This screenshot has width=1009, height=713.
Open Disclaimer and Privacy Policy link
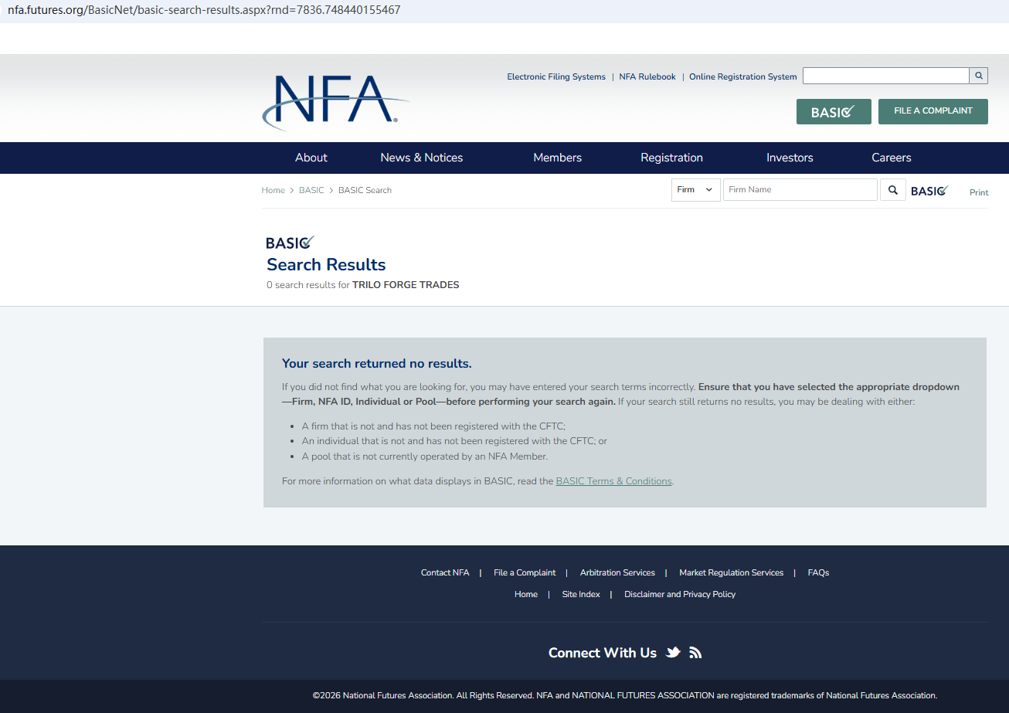(x=680, y=594)
